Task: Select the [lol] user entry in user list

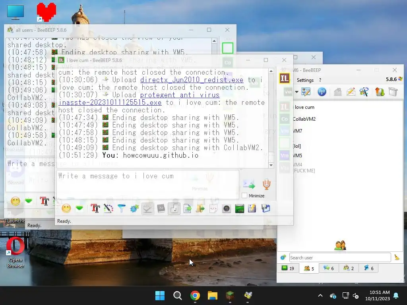Action: [341, 143]
